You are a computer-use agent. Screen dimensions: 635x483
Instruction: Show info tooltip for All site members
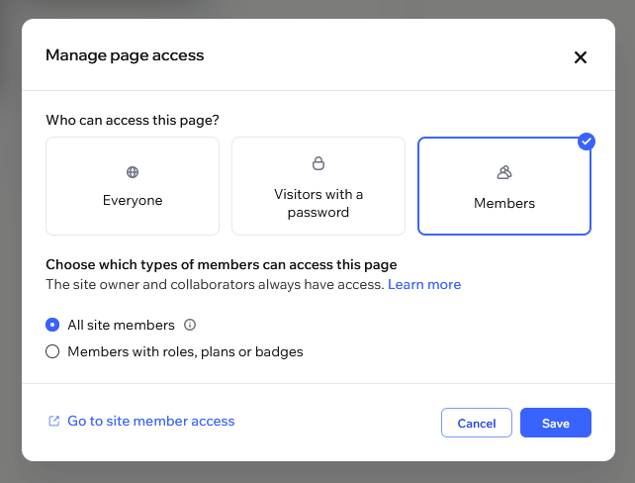(190, 325)
